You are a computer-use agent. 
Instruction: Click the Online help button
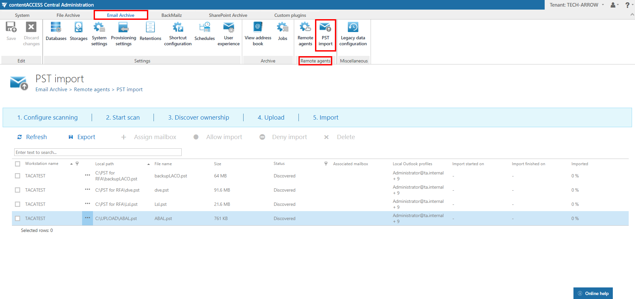[593, 293]
